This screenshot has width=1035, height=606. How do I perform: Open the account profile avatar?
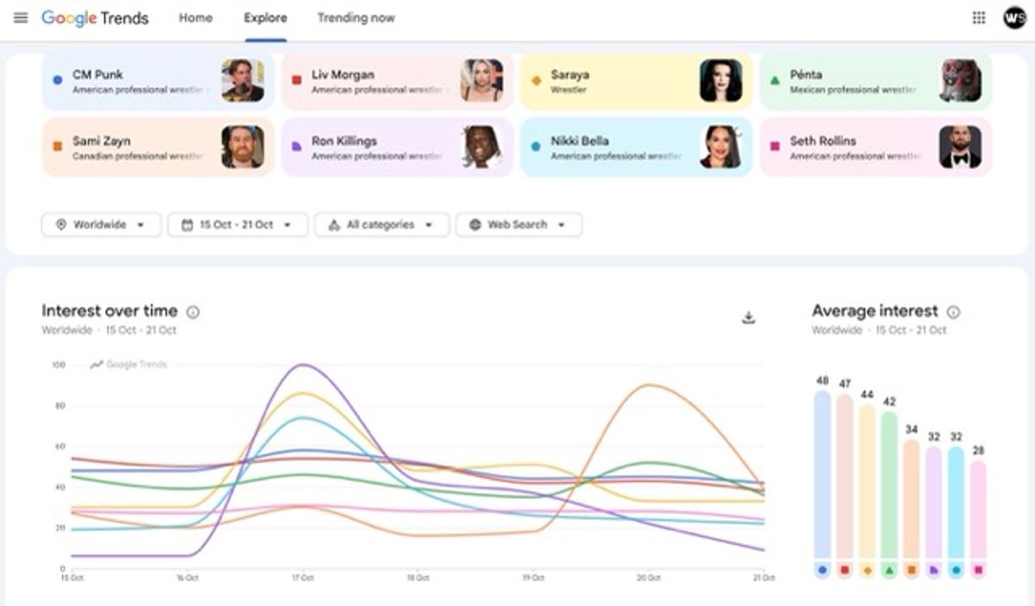(1014, 18)
